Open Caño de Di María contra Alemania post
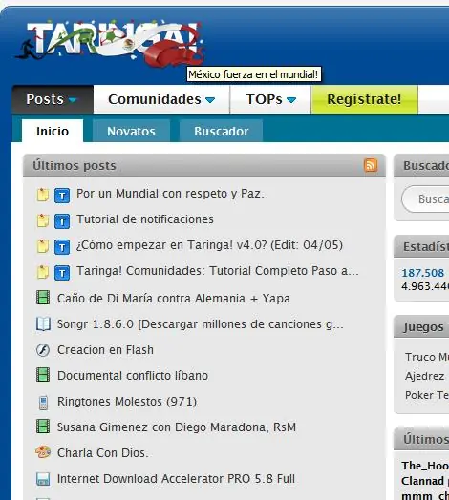The height and width of the screenshot is (500, 449). pyautogui.click(x=174, y=299)
